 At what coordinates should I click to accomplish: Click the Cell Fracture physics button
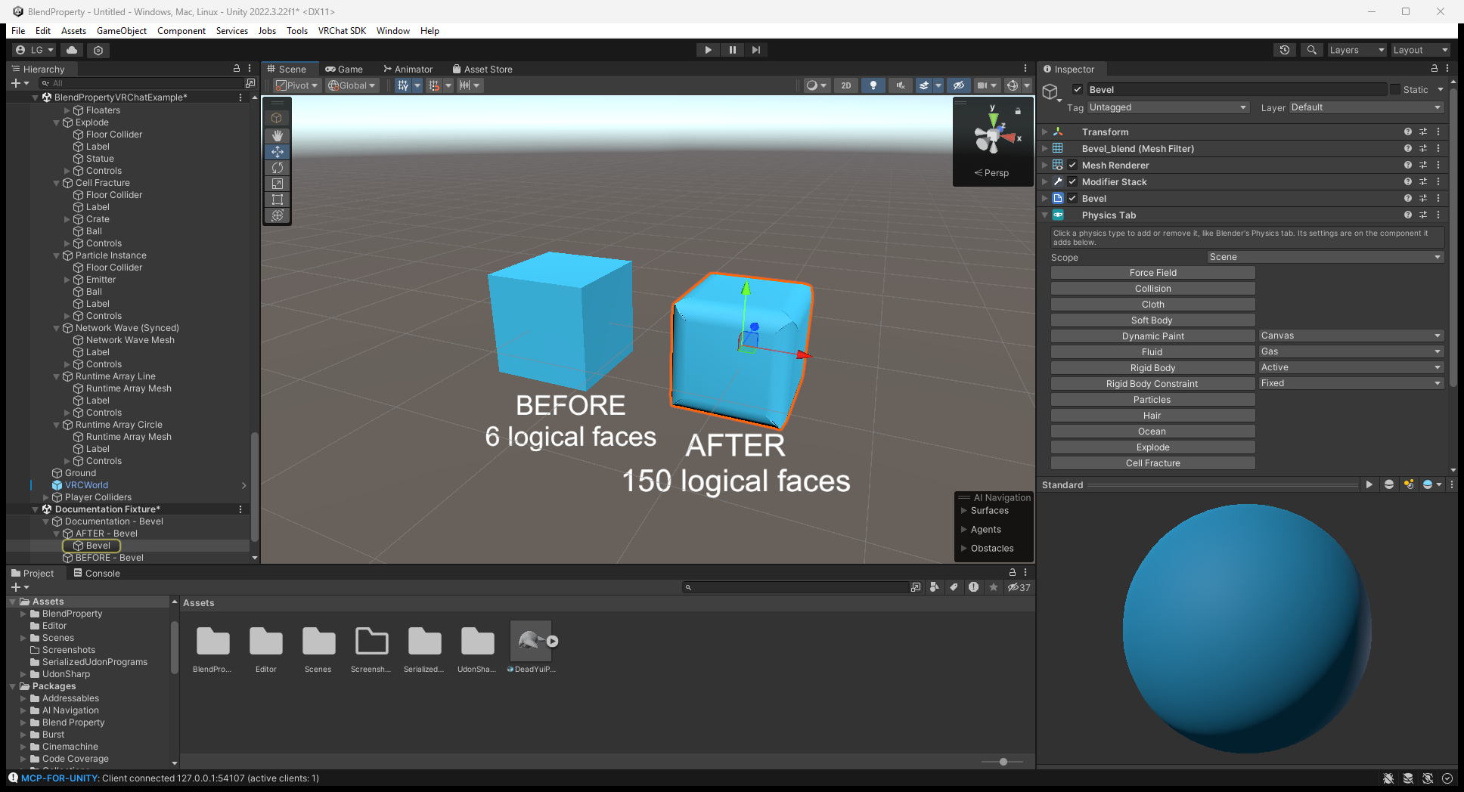tap(1152, 463)
